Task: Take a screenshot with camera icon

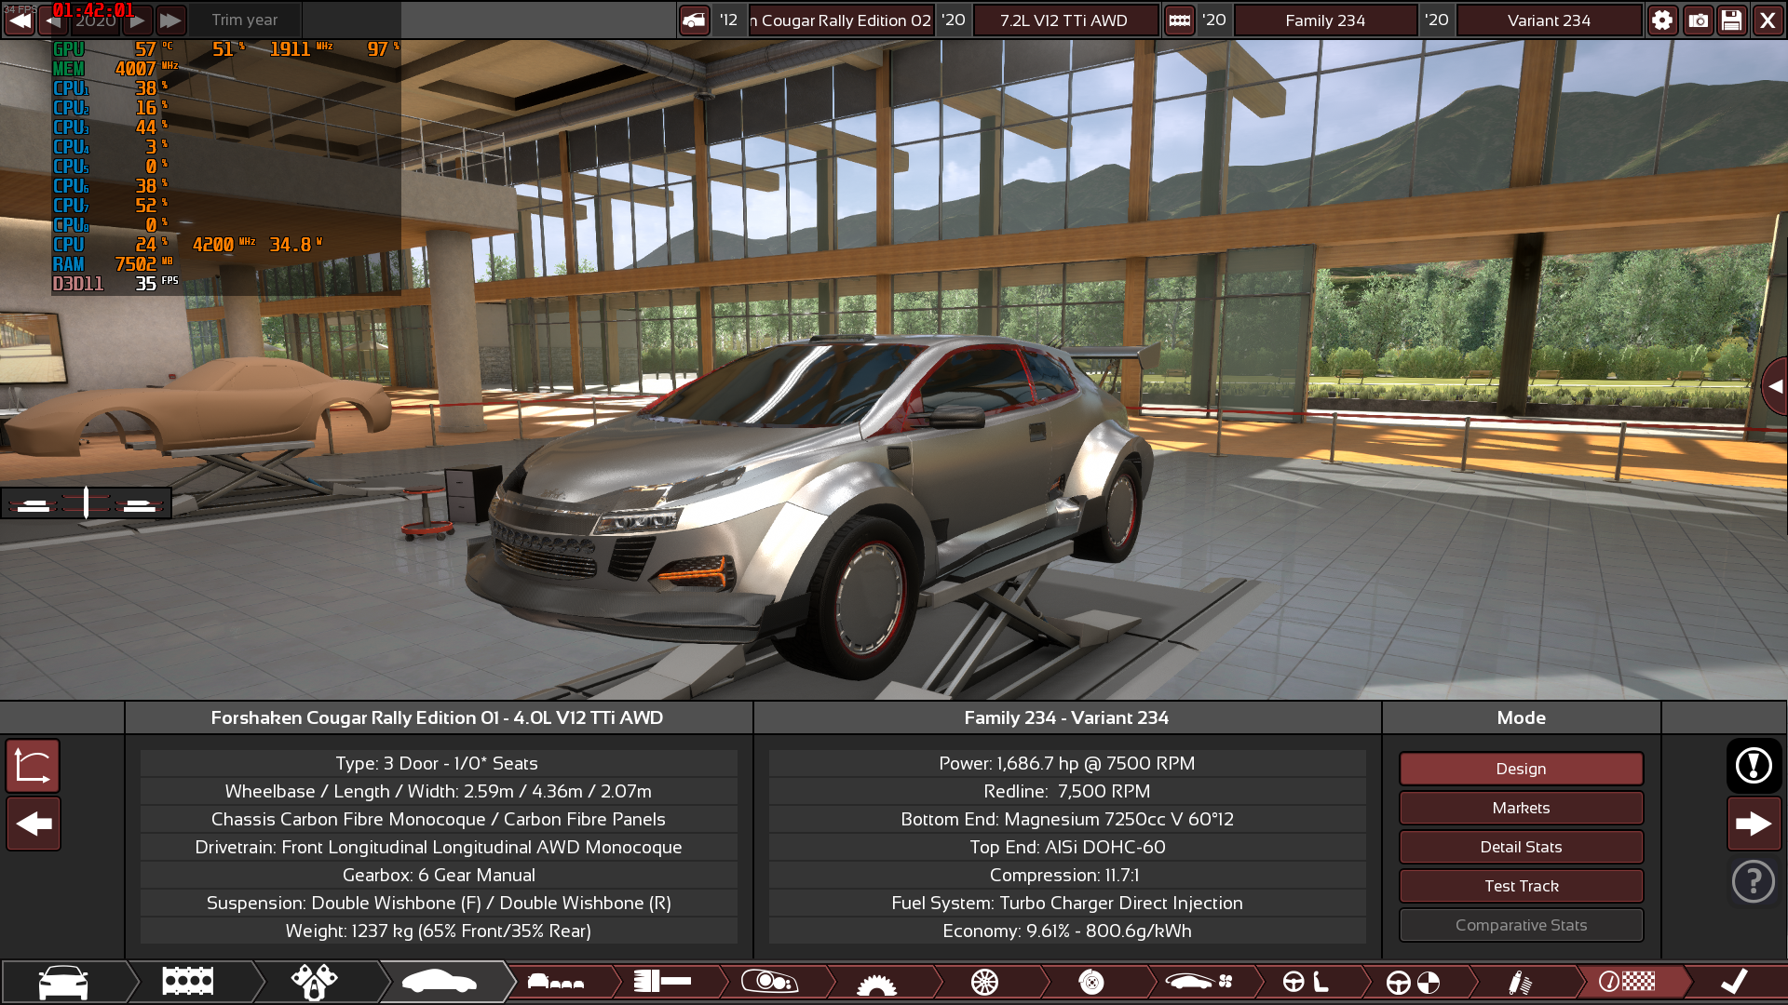Action: point(1698,20)
